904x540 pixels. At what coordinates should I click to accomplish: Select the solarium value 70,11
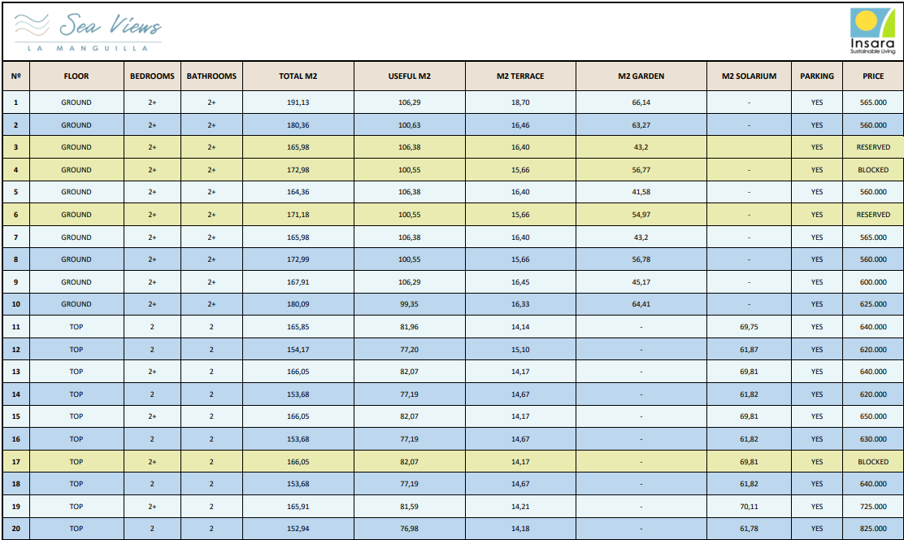pos(749,507)
